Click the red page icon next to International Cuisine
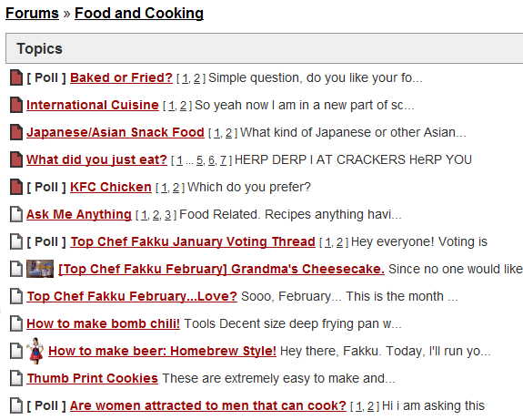Image resolution: width=523 pixels, height=420 pixels. click(x=16, y=105)
